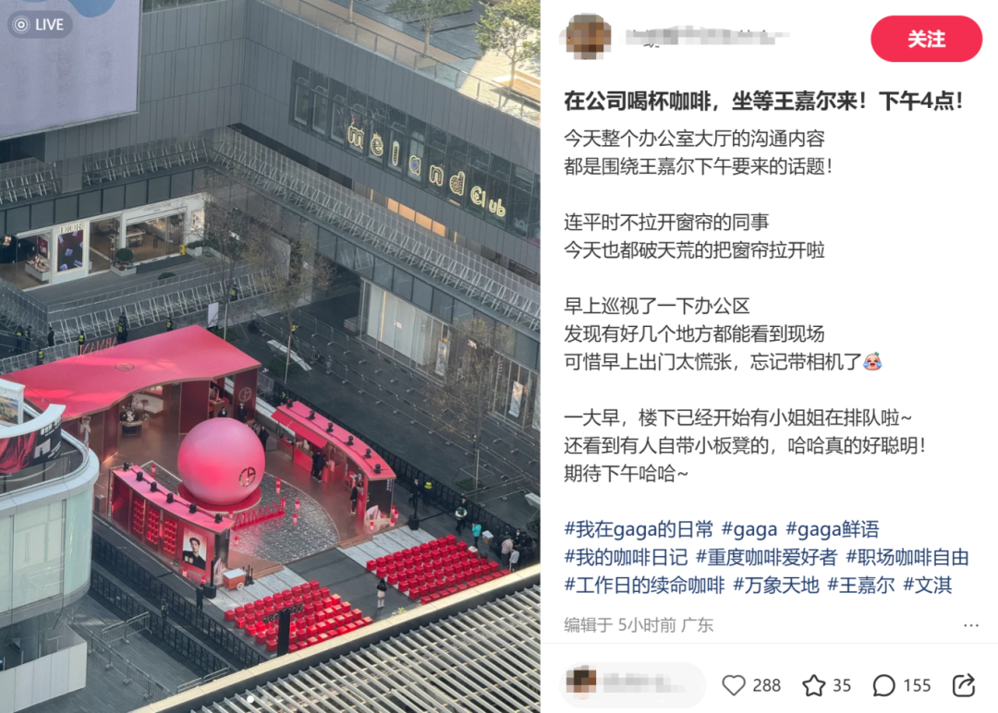Click the red 关注 follow button

926,40
